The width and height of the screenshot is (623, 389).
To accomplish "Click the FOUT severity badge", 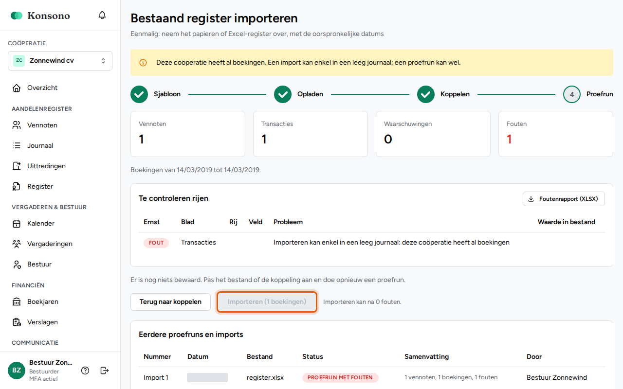I will [x=156, y=243].
